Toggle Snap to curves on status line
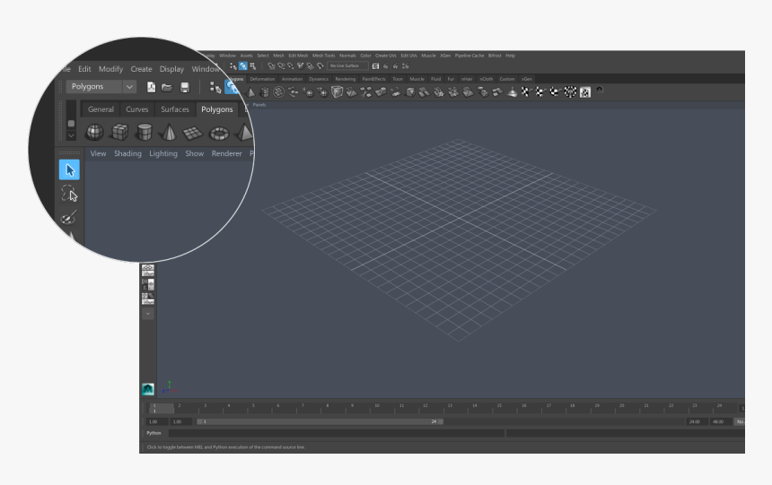This screenshot has width=772, height=485. pyautogui.click(x=281, y=66)
